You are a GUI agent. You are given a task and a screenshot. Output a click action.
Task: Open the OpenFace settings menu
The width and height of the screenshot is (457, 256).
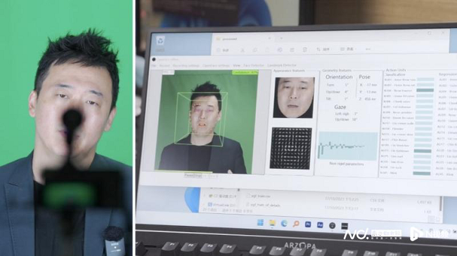[216, 66]
